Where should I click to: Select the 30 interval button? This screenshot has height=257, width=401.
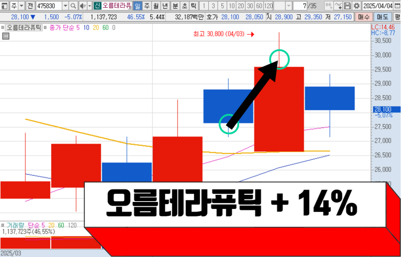[x=250, y=5]
